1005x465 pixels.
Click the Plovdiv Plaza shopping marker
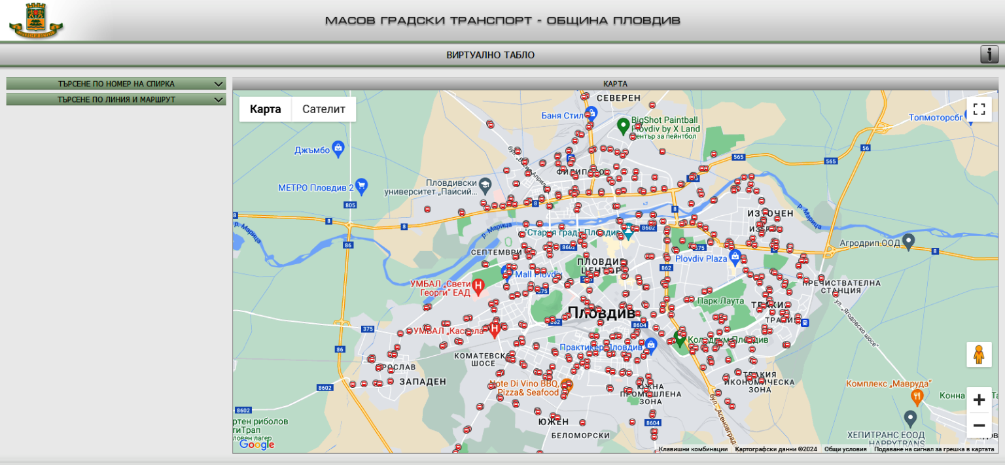pos(735,256)
